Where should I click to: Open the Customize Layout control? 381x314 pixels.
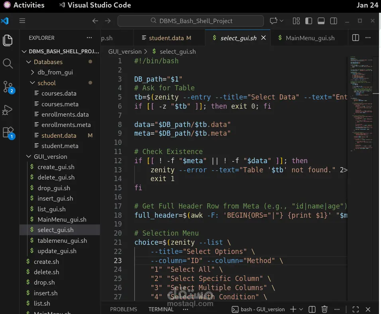pos(296,21)
